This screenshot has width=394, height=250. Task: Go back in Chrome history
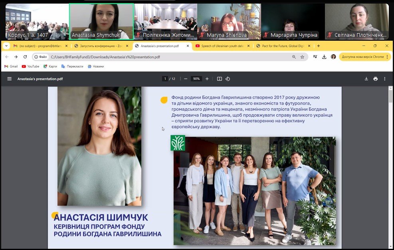coord(7,57)
